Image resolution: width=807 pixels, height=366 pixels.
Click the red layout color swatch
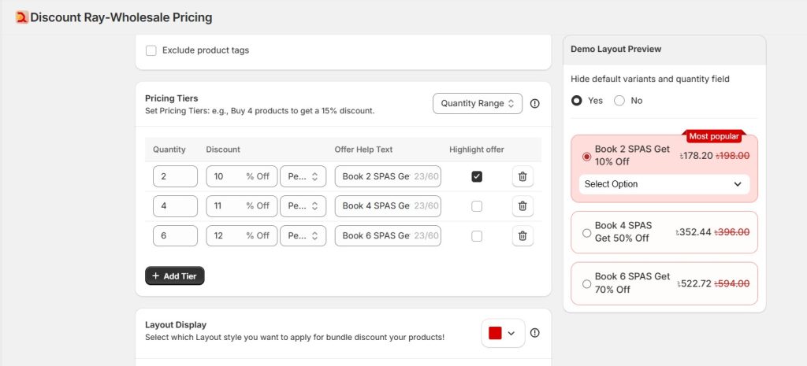(x=495, y=333)
